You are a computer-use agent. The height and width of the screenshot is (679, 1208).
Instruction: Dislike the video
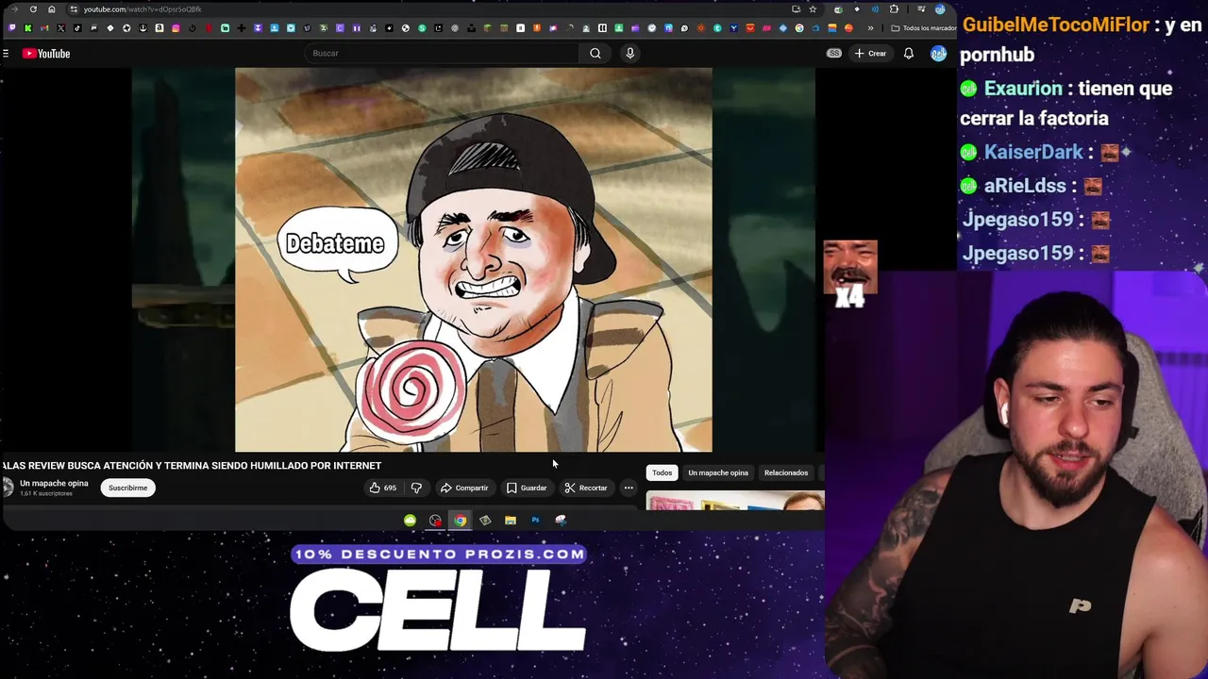(x=416, y=488)
